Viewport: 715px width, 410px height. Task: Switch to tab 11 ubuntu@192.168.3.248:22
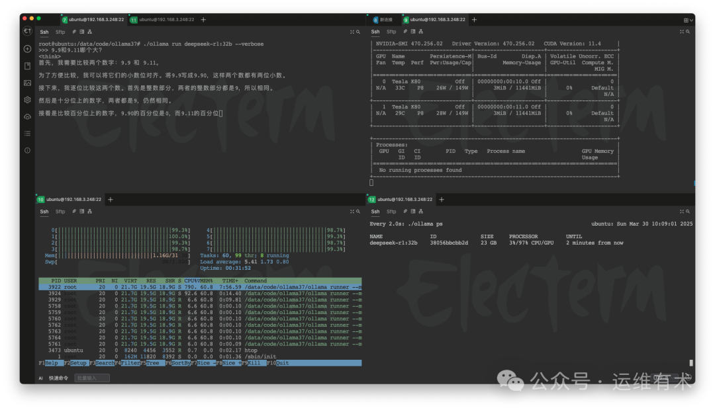click(x=163, y=20)
